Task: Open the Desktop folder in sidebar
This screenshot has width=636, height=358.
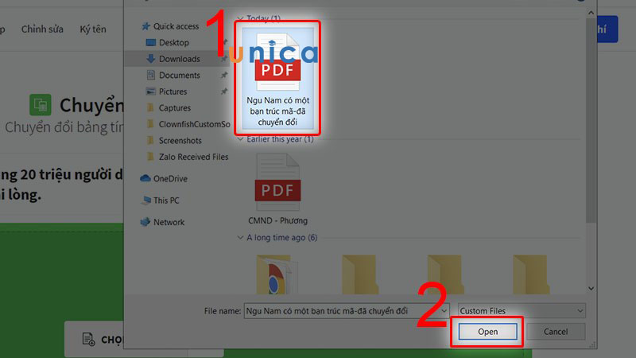Action: click(x=173, y=43)
